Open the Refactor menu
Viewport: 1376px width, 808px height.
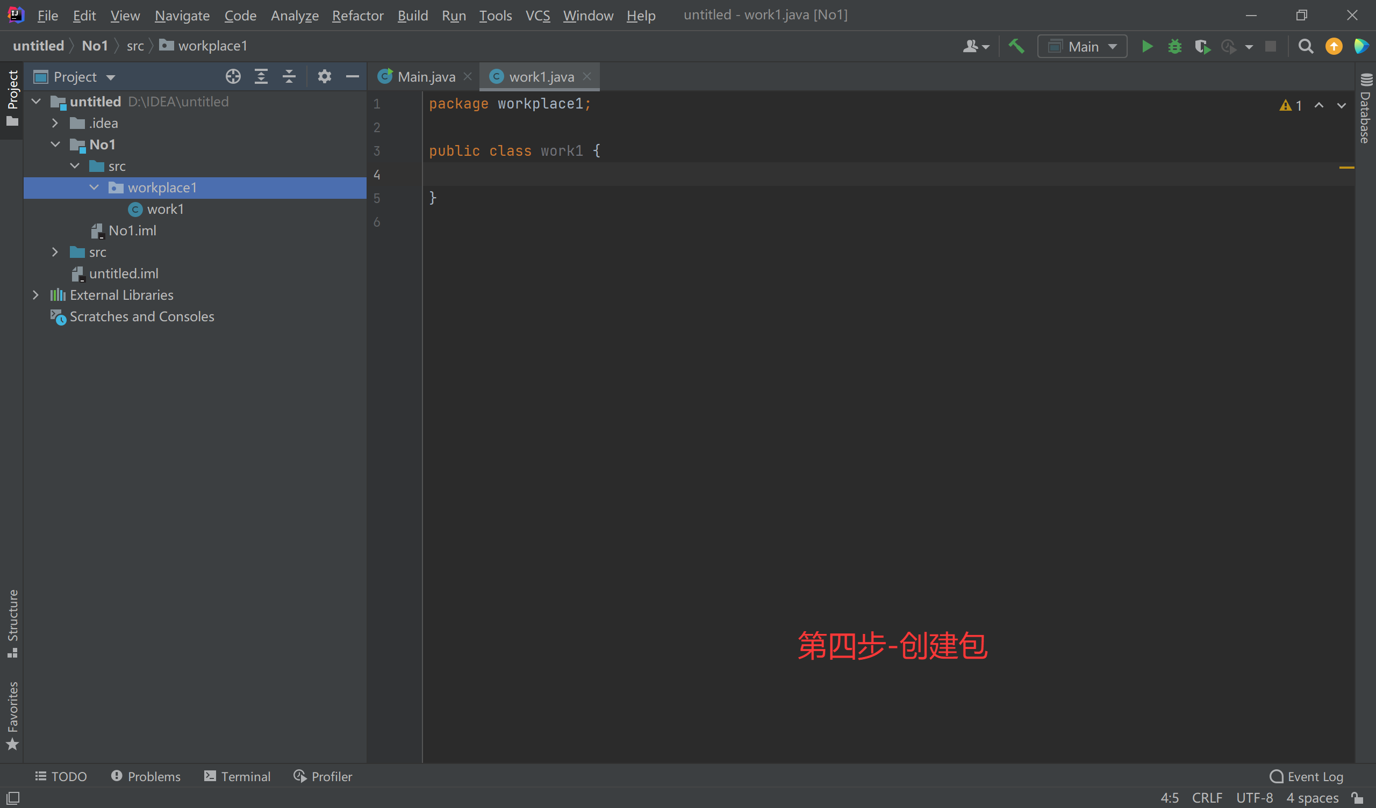[x=357, y=16]
